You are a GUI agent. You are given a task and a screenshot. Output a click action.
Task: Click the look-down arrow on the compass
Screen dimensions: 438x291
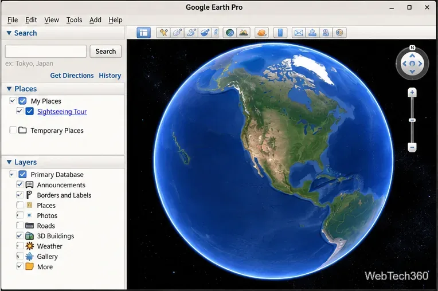412,72
